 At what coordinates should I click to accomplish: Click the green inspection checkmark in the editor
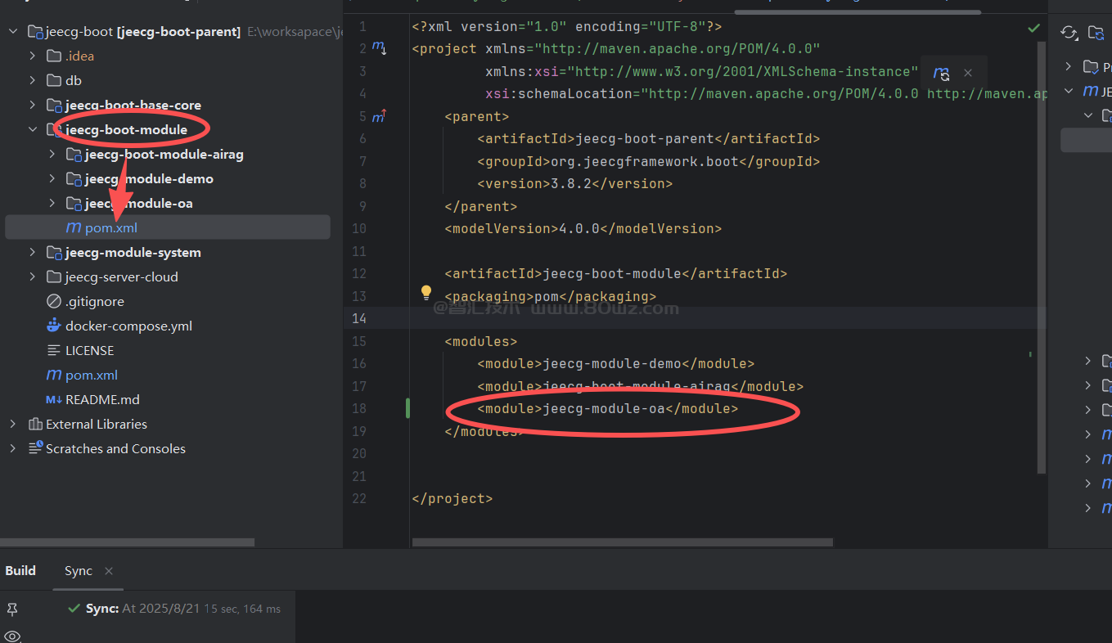[x=1033, y=29]
